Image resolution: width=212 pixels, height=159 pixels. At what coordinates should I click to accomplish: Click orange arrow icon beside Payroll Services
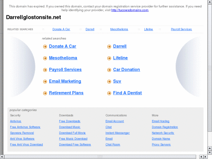(45, 70)
